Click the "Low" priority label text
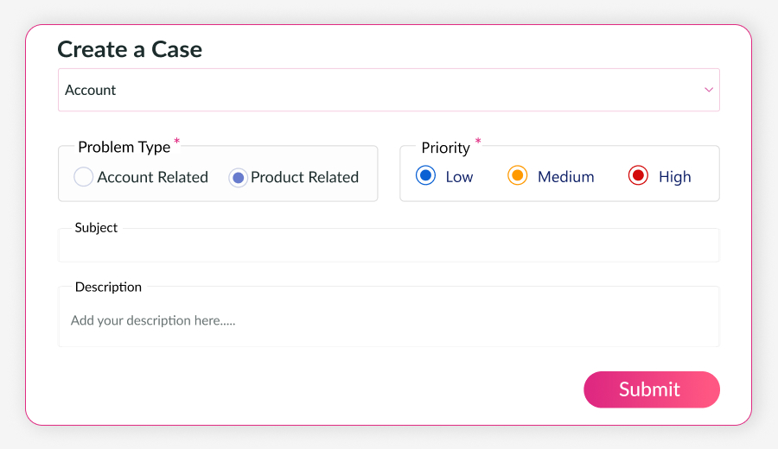Viewport: 778px width, 449px height. tap(459, 177)
